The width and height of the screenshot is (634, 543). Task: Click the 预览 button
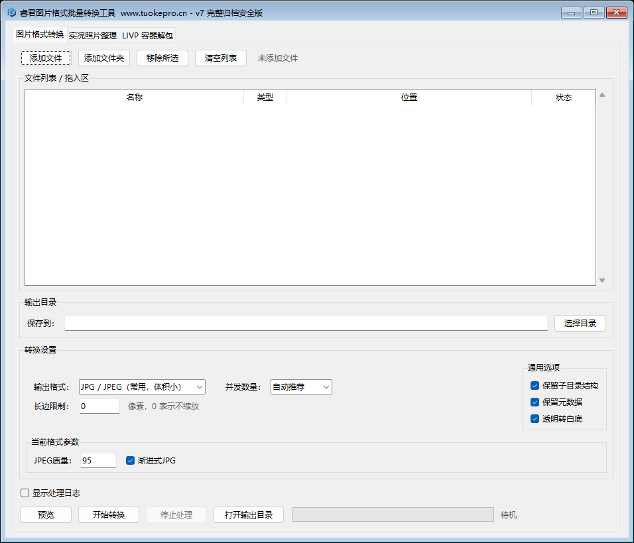46,515
